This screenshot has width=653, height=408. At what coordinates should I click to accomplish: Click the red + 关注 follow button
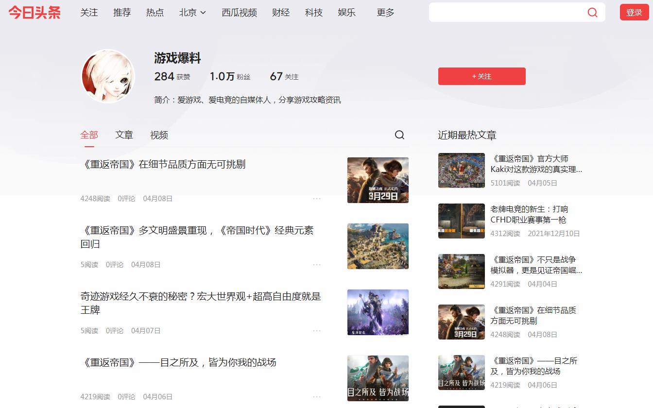pos(481,76)
